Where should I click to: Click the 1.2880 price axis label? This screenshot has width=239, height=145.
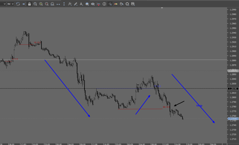coord(233,61)
